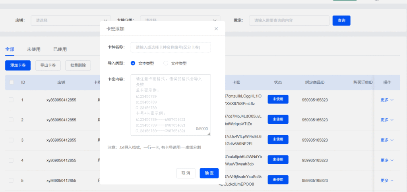Click the 搜索 input field
The width and height of the screenshot is (407, 192).
tap(289, 21)
